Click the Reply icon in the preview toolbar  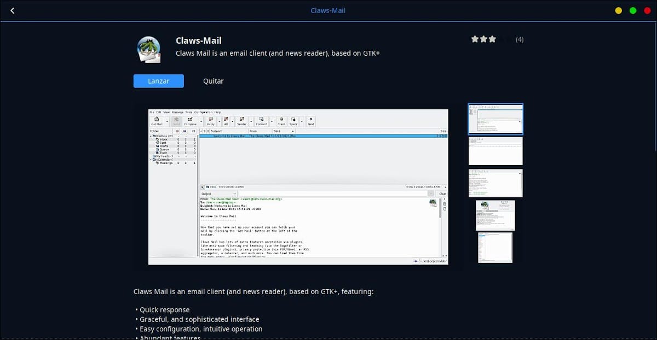click(x=211, y=120)
